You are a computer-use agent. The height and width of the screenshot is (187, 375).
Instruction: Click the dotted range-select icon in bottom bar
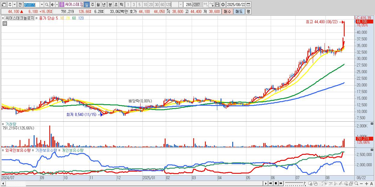(320, 183)
